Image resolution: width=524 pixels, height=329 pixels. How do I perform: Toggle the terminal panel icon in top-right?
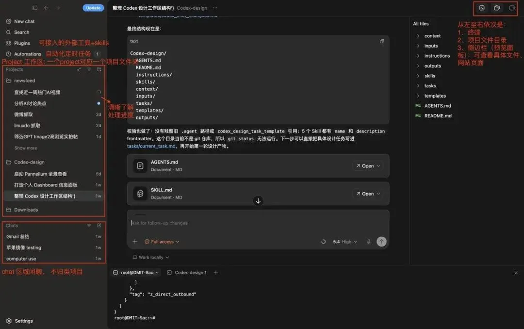482,8
